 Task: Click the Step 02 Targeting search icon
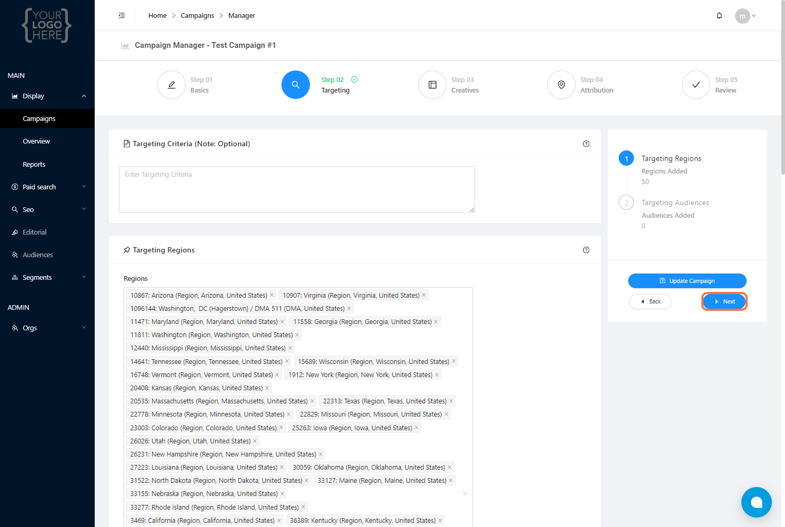[x=296, y=85]
